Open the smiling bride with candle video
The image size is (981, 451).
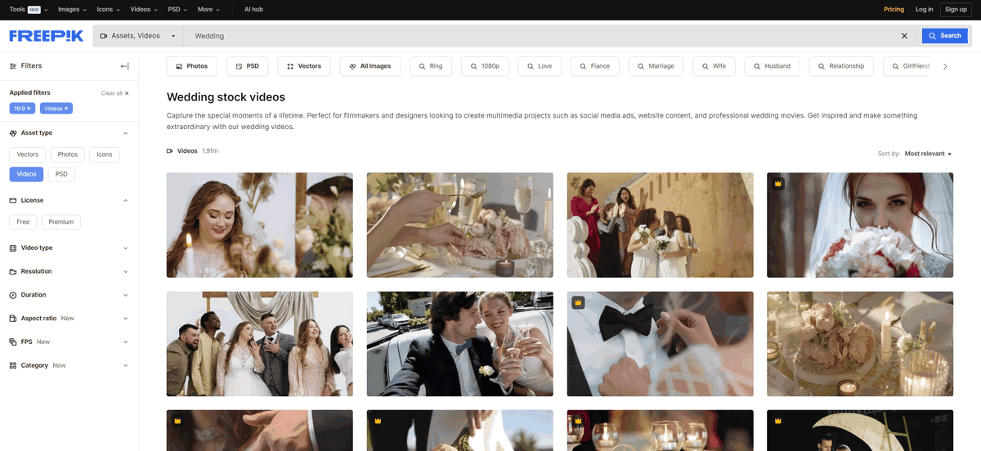[x=259, y=225]
